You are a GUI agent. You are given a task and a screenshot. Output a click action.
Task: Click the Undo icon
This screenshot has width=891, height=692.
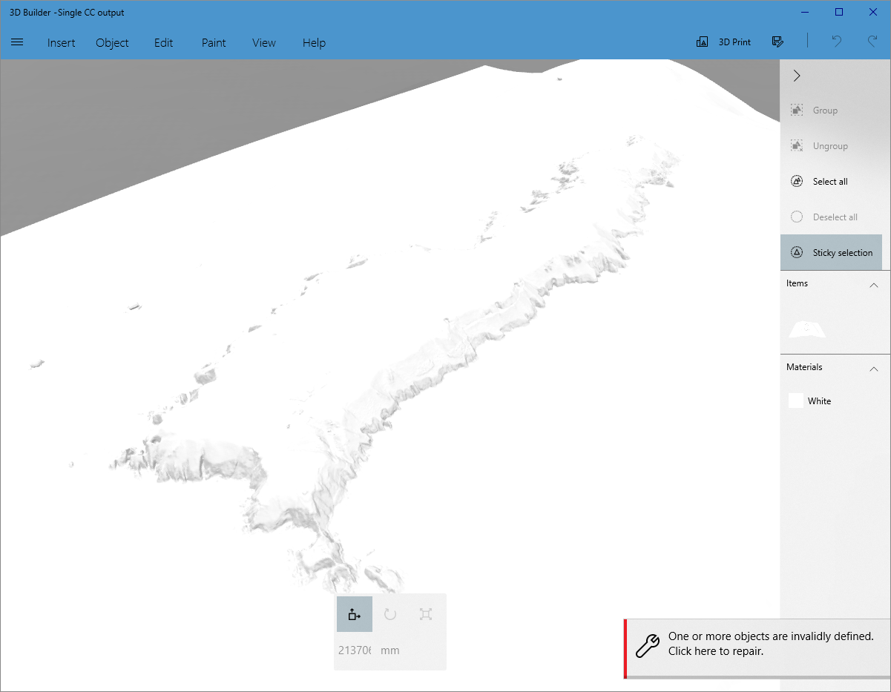point(837,42)
